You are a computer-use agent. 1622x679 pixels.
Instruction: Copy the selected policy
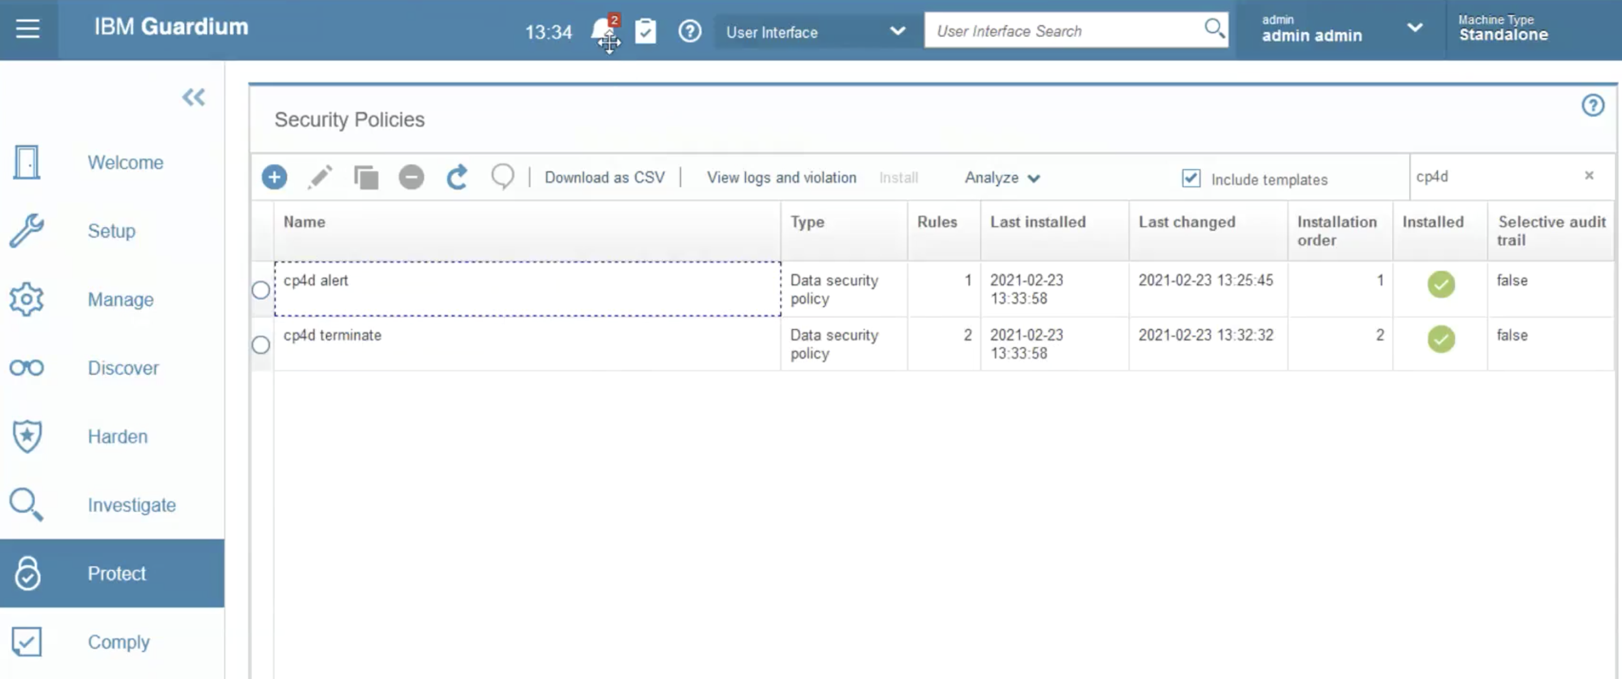366,177
